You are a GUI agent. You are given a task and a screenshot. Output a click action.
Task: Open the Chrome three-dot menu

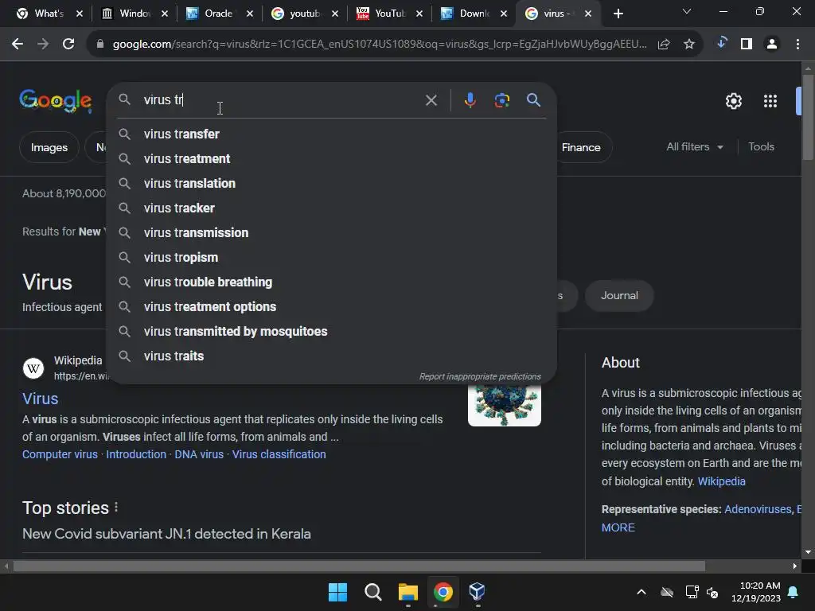[x=797, y=45]
